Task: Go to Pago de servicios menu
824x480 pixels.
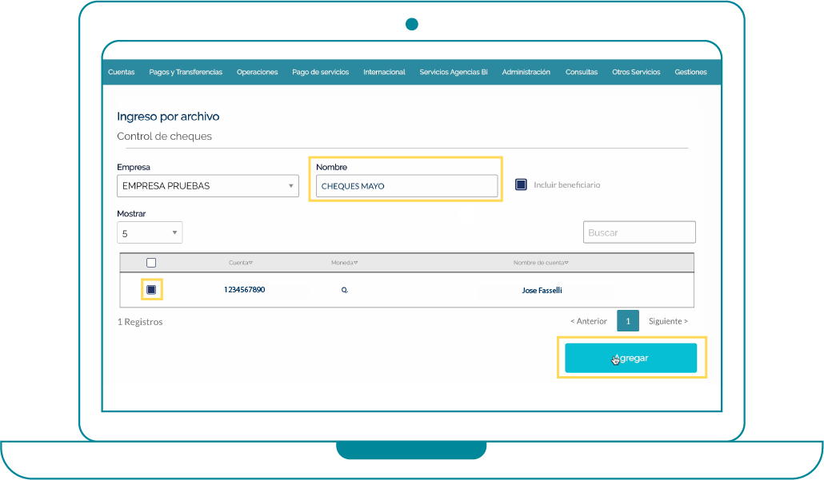Action: tap(320, 72)
